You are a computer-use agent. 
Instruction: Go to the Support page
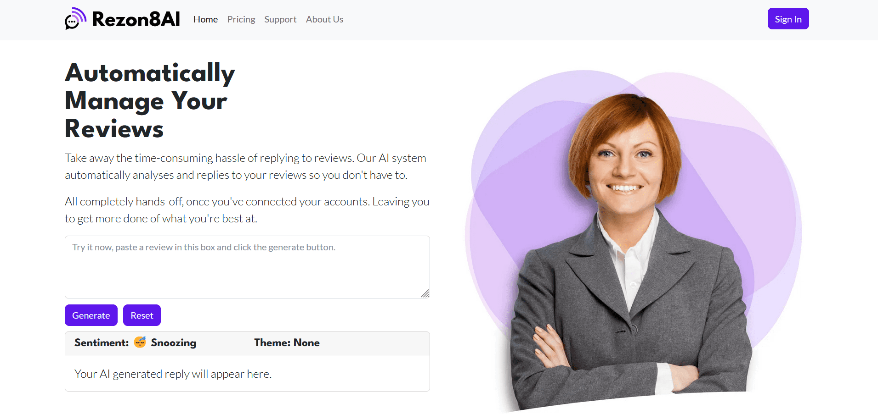pos(280,19)
